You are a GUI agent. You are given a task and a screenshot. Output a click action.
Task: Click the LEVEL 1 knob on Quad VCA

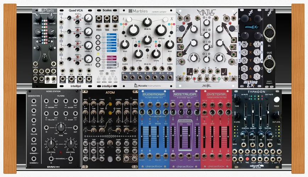pos(88,18)
